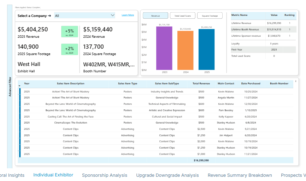This screenshot has width=306, height=181.
Task: Go to Upgrade Downgrade Analysis tab
Action: 167,175
